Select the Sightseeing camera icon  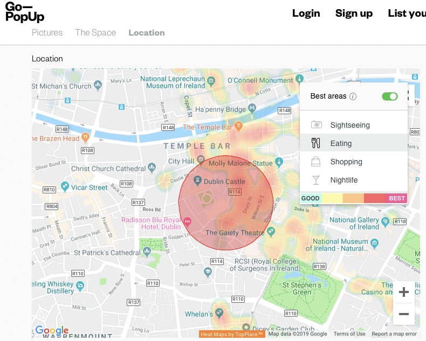316,124
